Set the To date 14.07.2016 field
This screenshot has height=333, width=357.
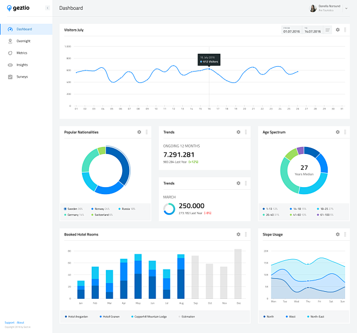pos(313,30)
